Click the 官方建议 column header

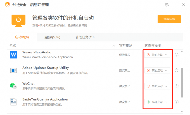point(125,46)
